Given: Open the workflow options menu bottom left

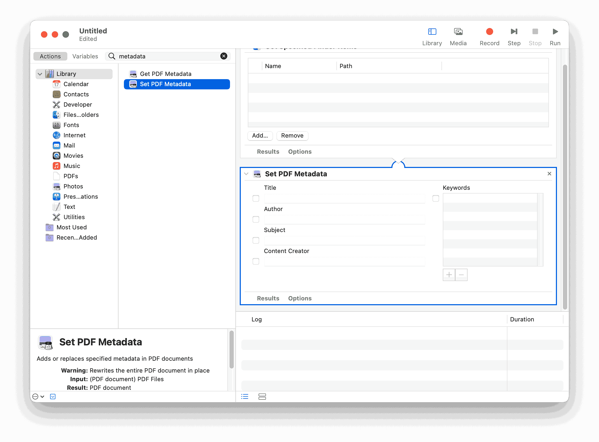Looking at the screenshot, I should [x=38, y=397].
